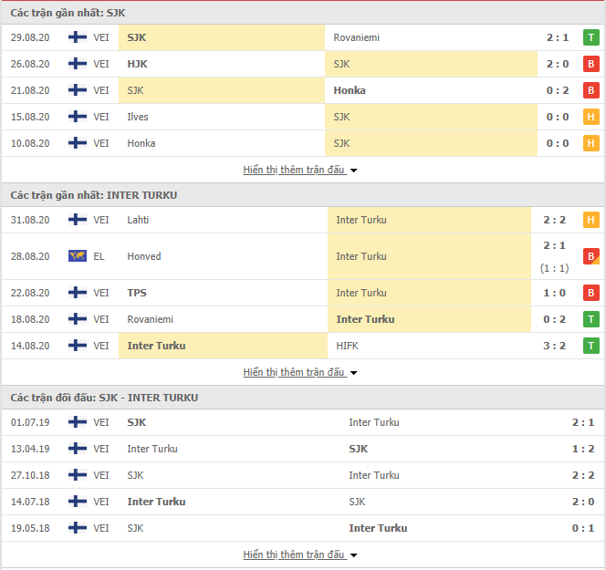Viewport: 606px width, 570px height.
Task: Click the 0 : 1 score of the 19.05.18 match
Action: click(x=583, y=528)
